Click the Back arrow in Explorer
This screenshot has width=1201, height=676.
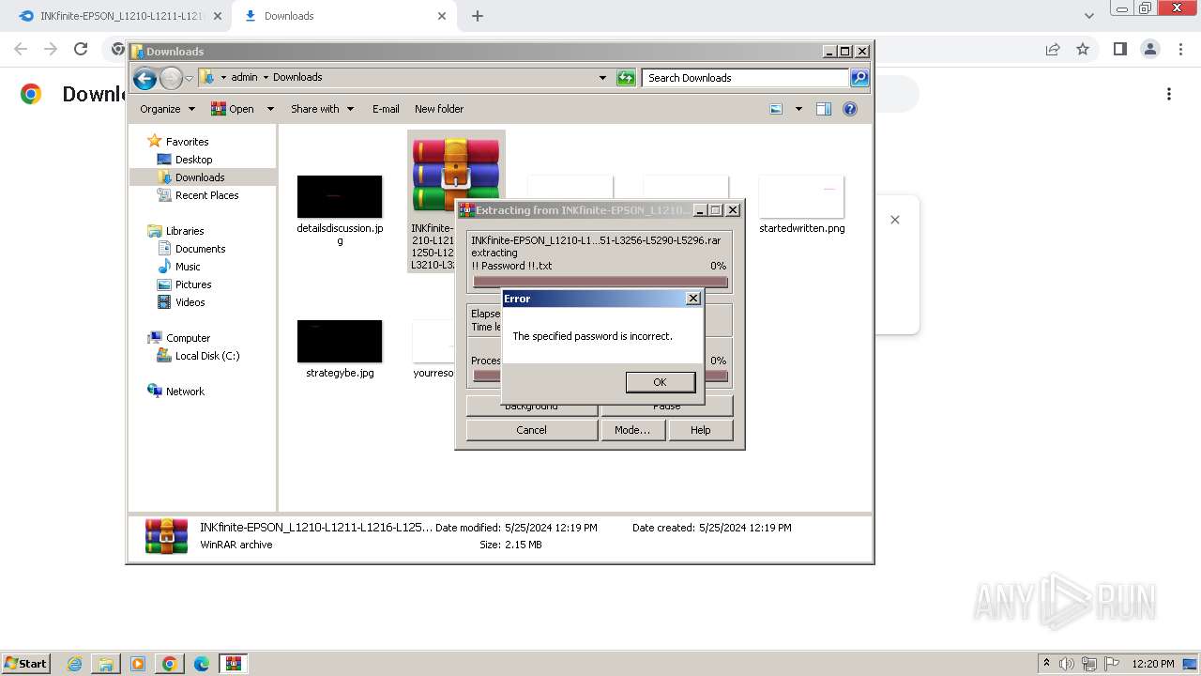tap(144, 78)
